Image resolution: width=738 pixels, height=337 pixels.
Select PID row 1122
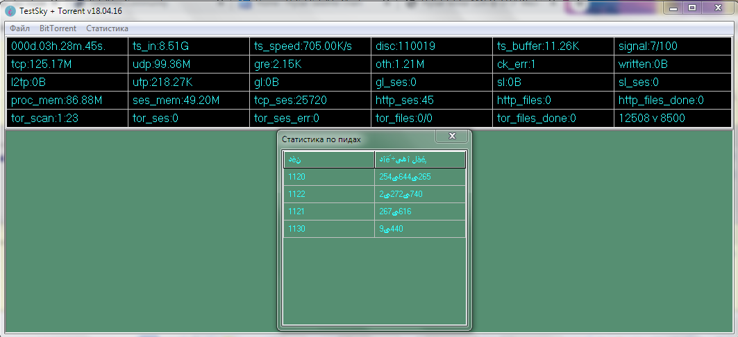pos(375,194)
